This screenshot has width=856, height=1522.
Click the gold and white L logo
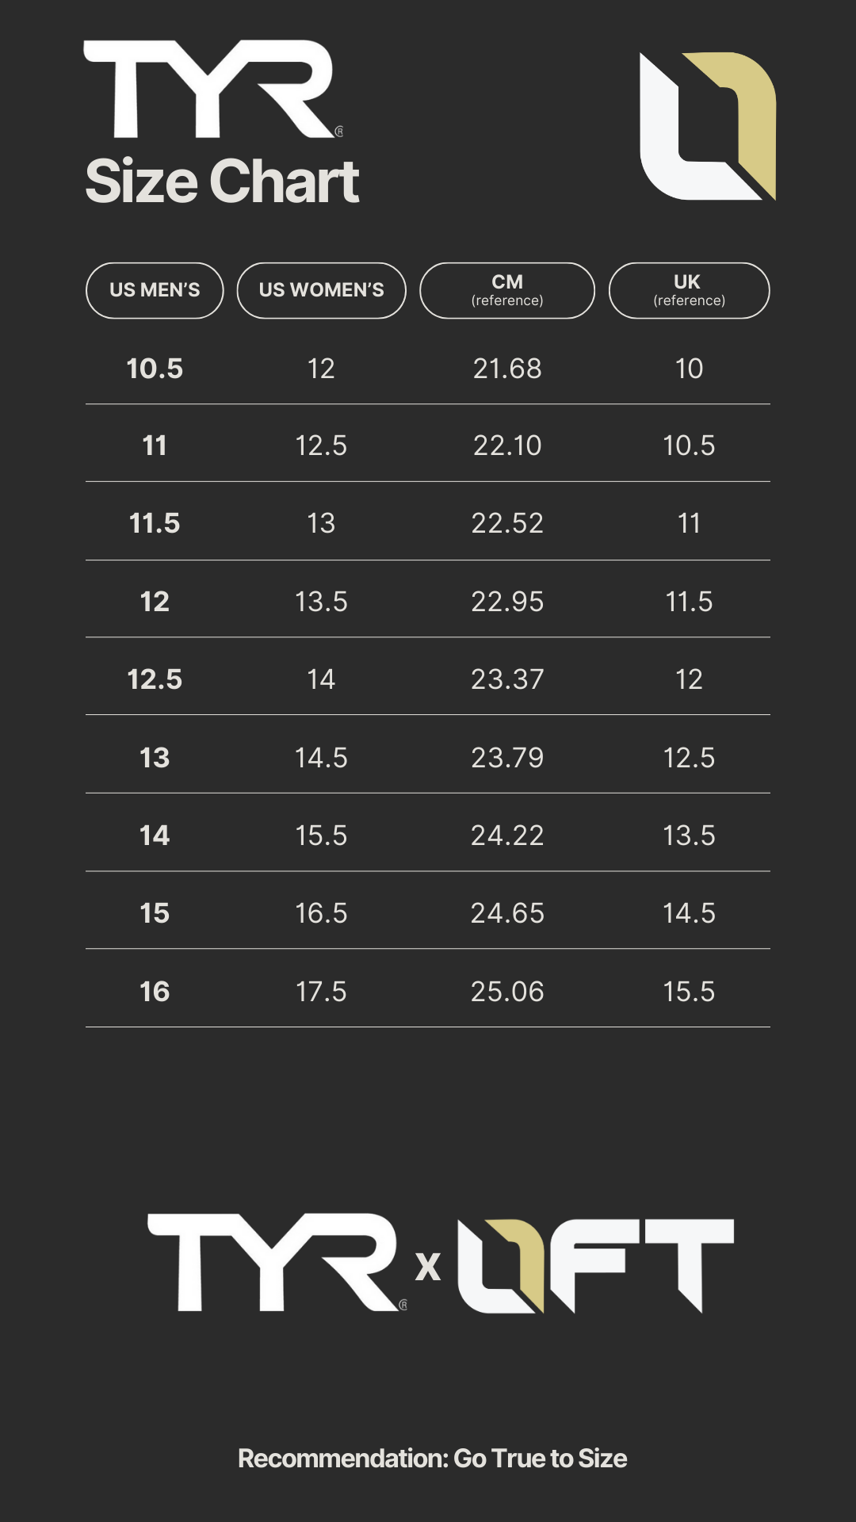707,126
